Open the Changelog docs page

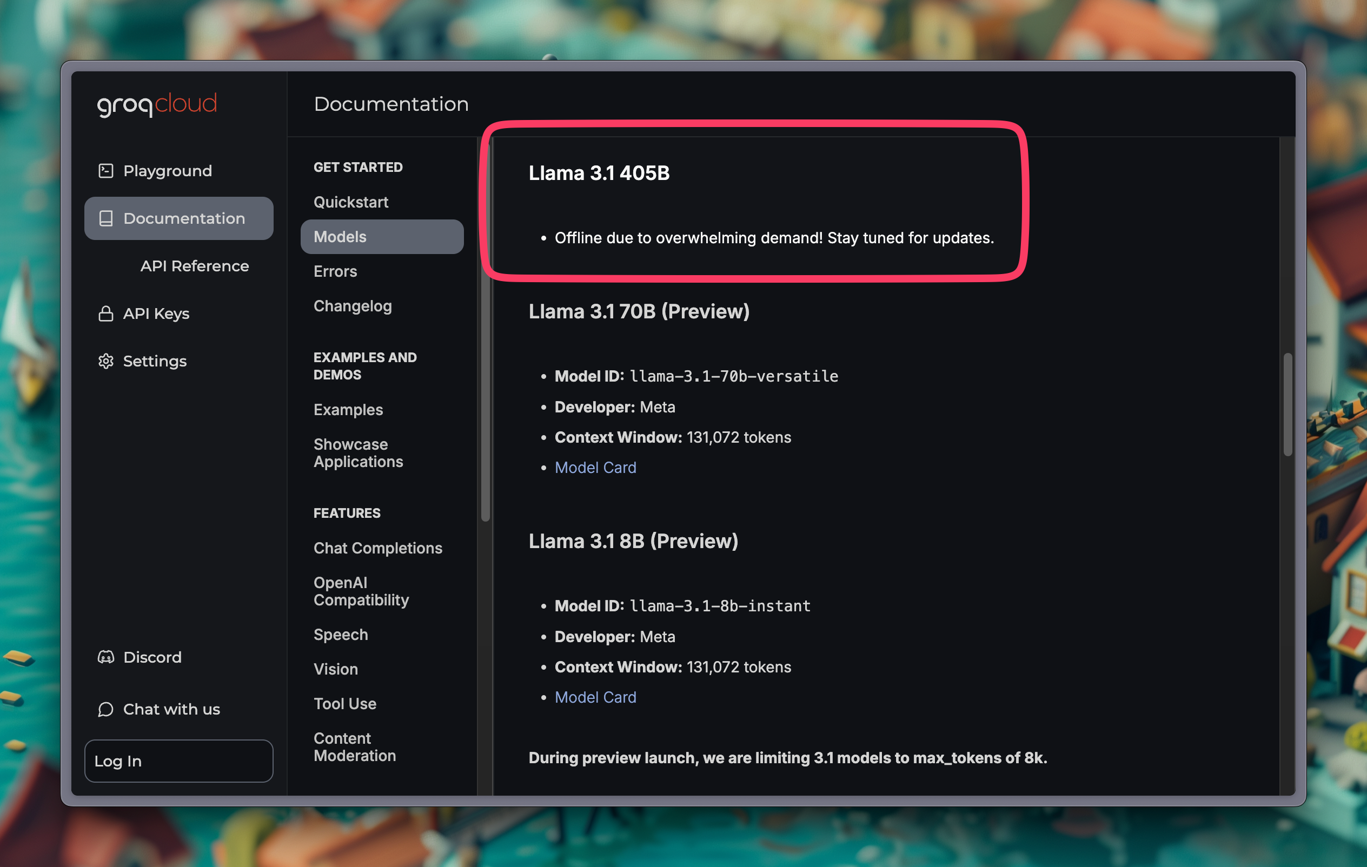click(x=353, y=306)
